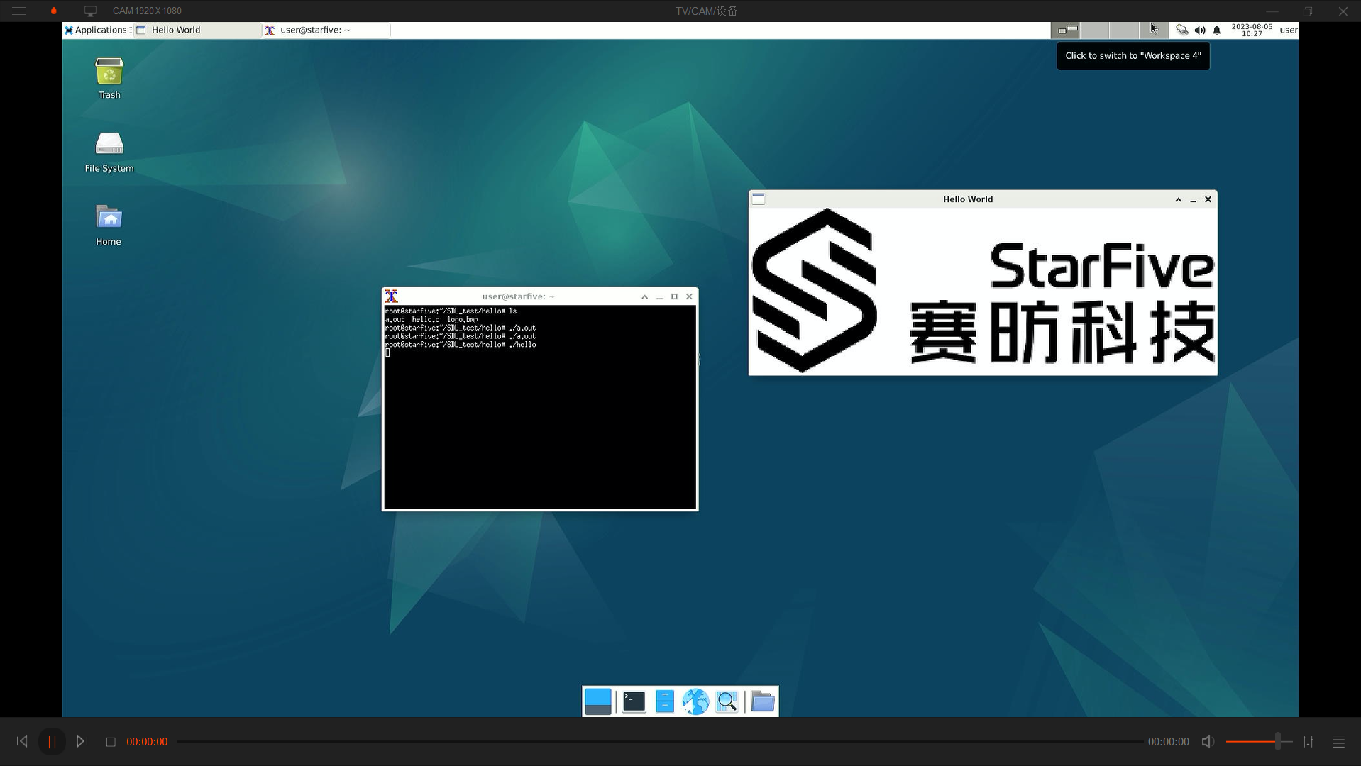Stop playback with the square button
The width and height of the screenshot is (1361, 766).
[x=111, y=742]
